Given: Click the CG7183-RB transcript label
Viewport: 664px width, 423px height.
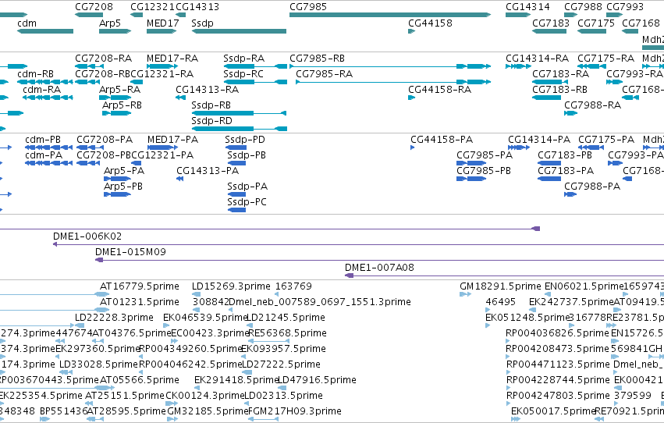Looking at the screenshot, I should pos(559,89).
